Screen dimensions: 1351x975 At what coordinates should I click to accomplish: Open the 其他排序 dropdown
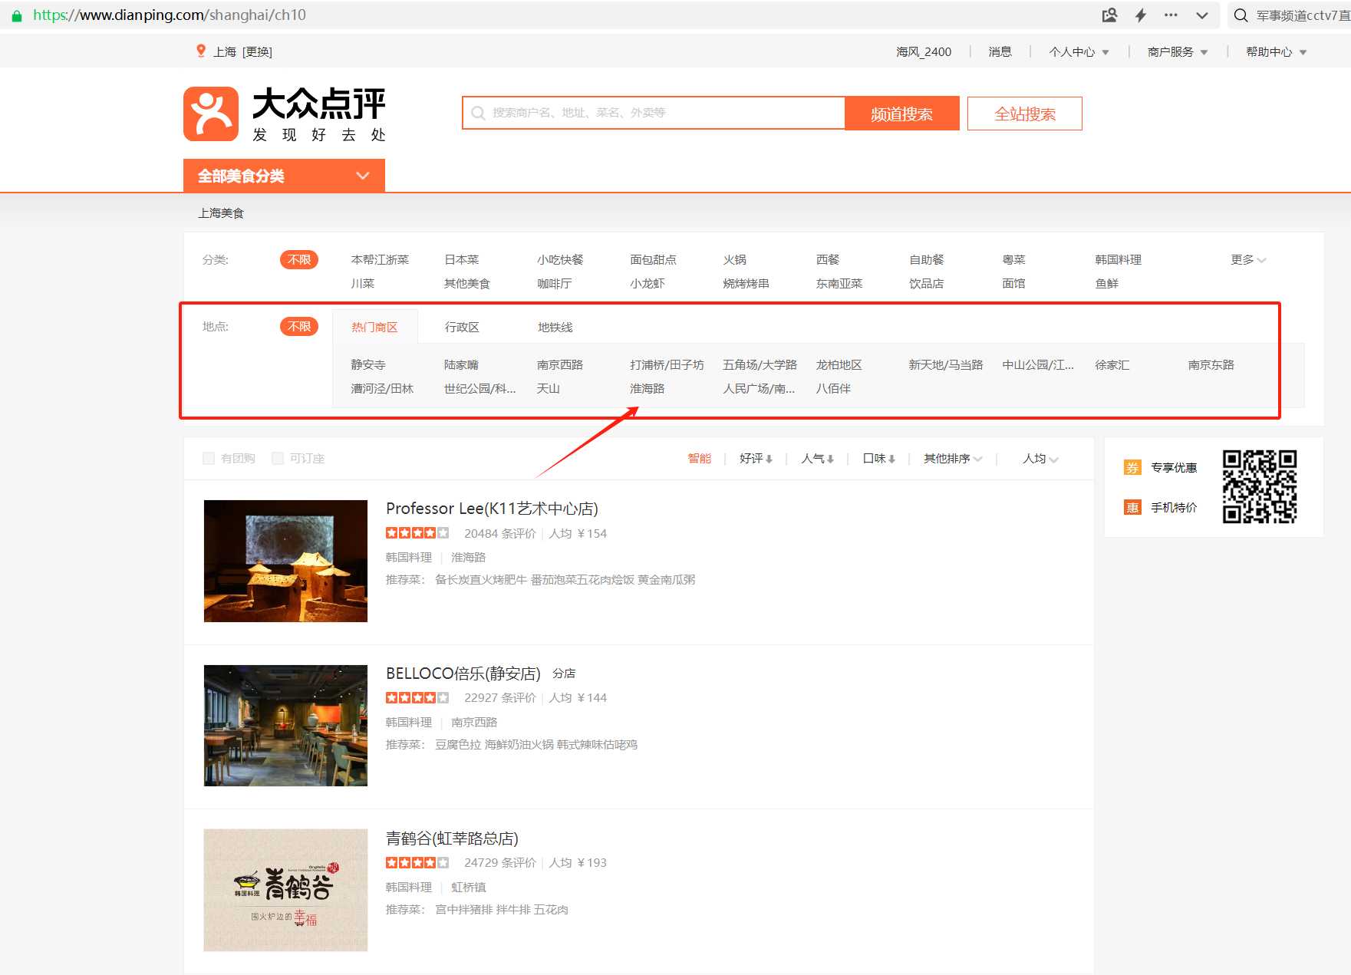tap(953, 458)
